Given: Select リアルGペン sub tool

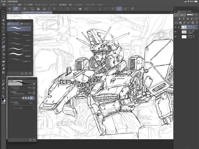Looking at the screenshot, I should (19, 34).
